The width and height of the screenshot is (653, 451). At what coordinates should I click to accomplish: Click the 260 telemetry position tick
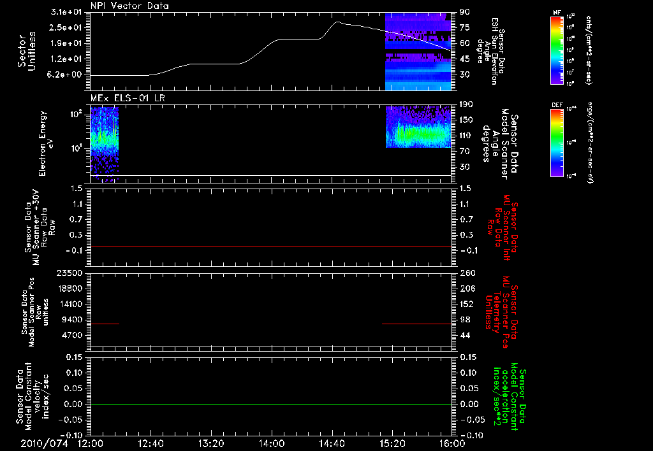467,273
